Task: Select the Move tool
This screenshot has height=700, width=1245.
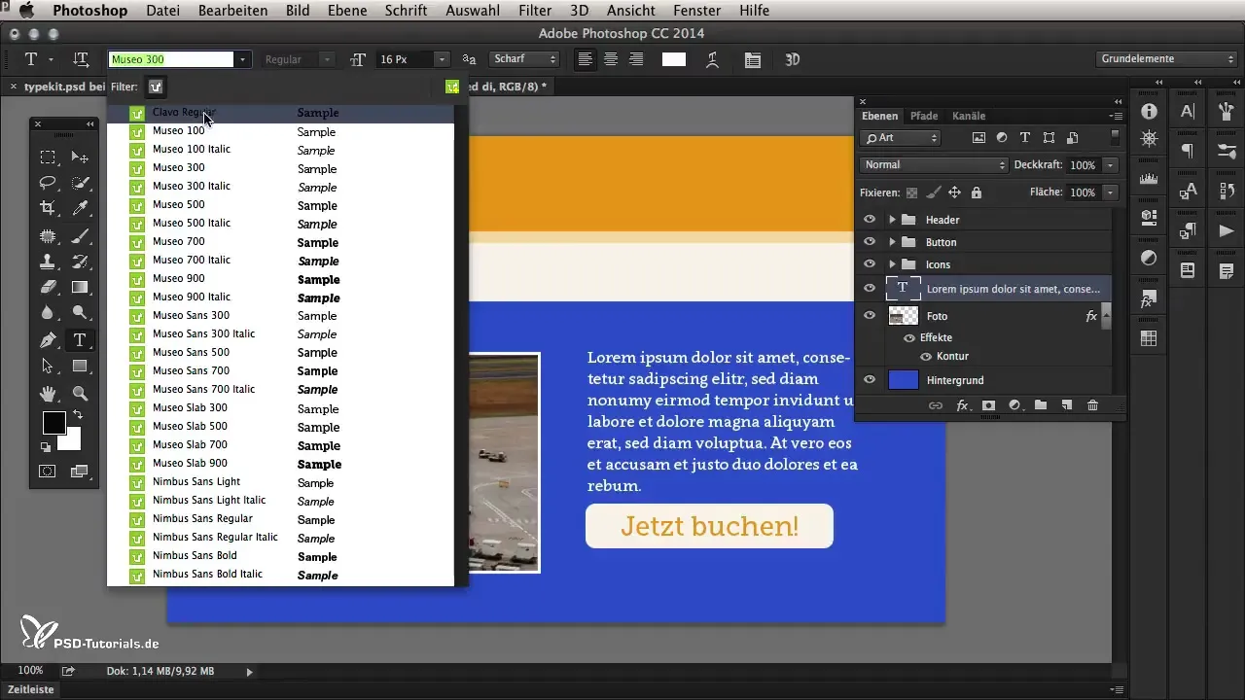Action: [x=81, y=157]
